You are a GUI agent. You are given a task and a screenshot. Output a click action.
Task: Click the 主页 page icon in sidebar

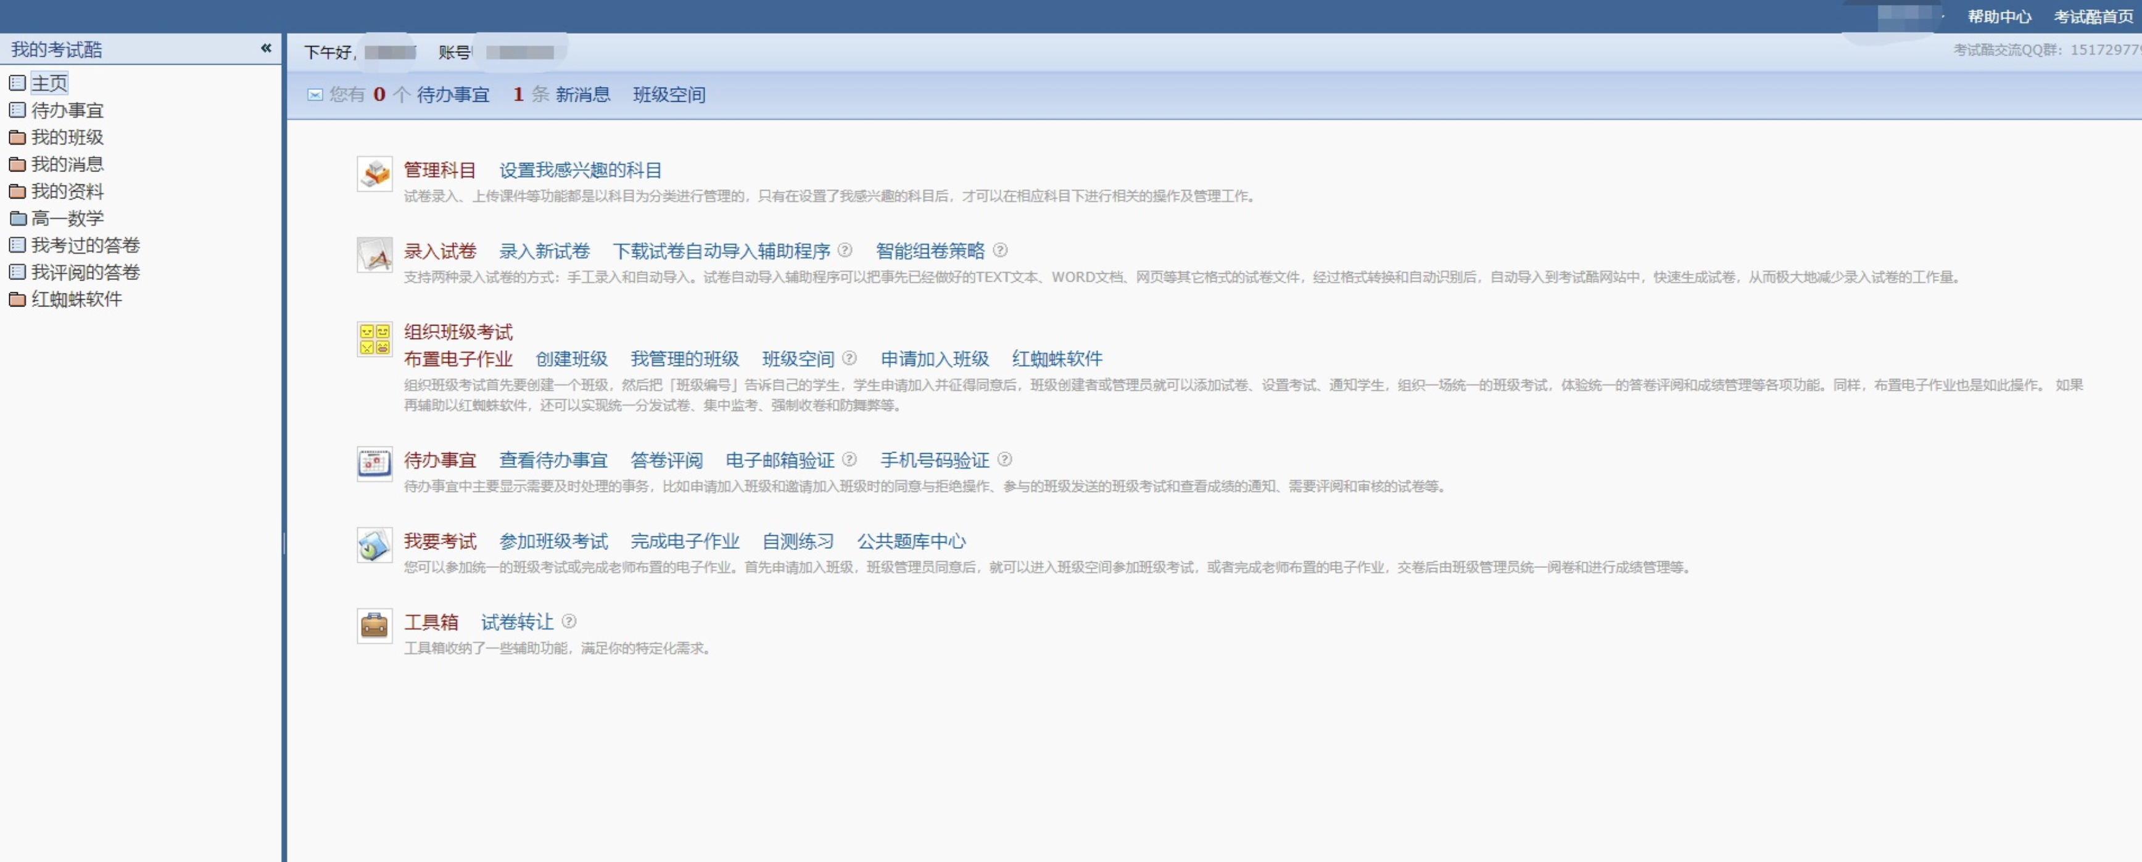point(17,83)
